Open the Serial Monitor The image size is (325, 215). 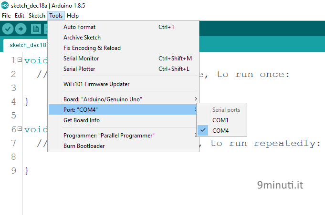(x=123, y=59)
